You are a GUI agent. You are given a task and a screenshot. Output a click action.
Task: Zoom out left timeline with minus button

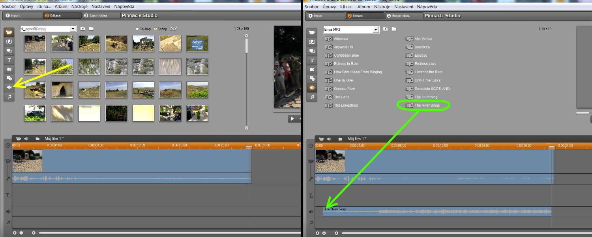click(21, 233)
